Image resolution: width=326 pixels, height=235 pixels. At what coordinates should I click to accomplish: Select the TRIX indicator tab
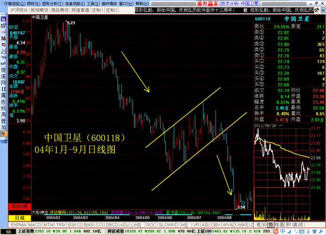tap(61, 225)
